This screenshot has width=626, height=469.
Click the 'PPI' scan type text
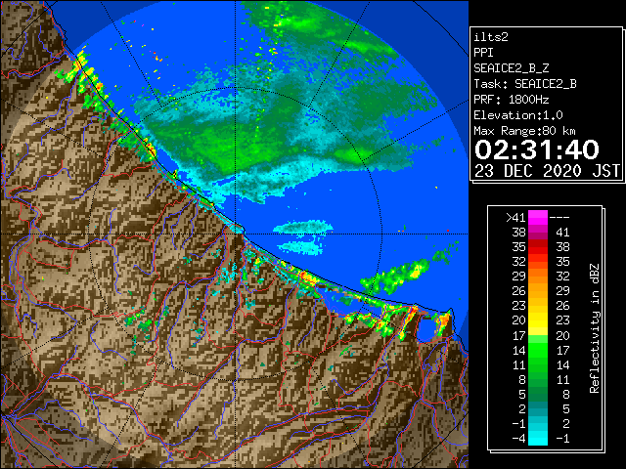tap(483, 53)
